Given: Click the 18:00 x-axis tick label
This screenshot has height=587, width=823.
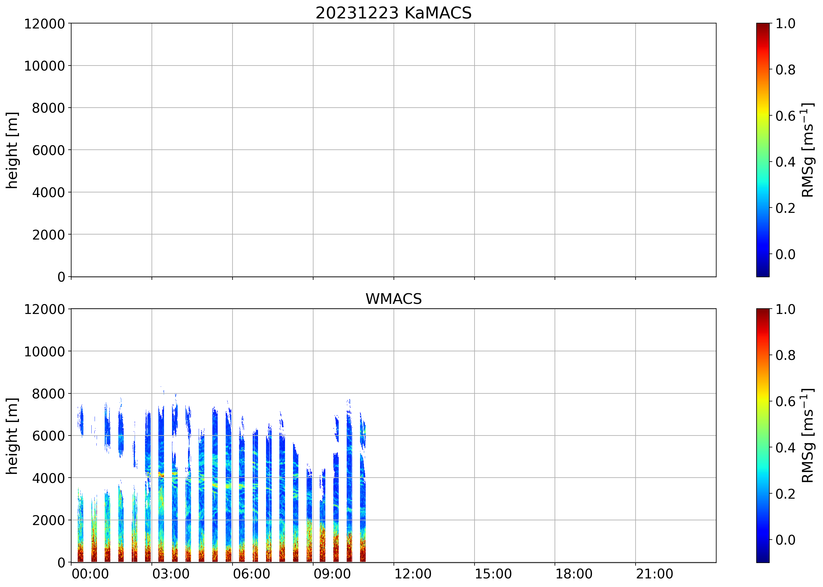Looking at the screenshot, I should 574,574.
